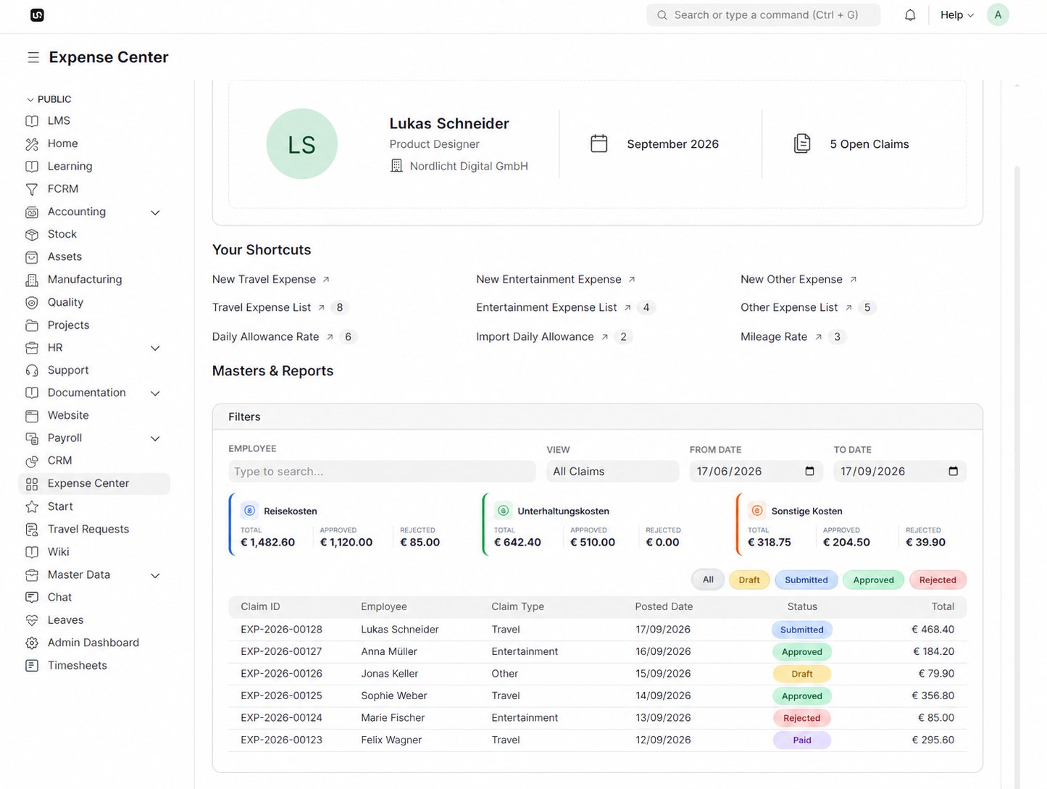Click the Manufacturing sidebar icon
The height and width of the screenshot is (789, 1047).
(32, 280)
